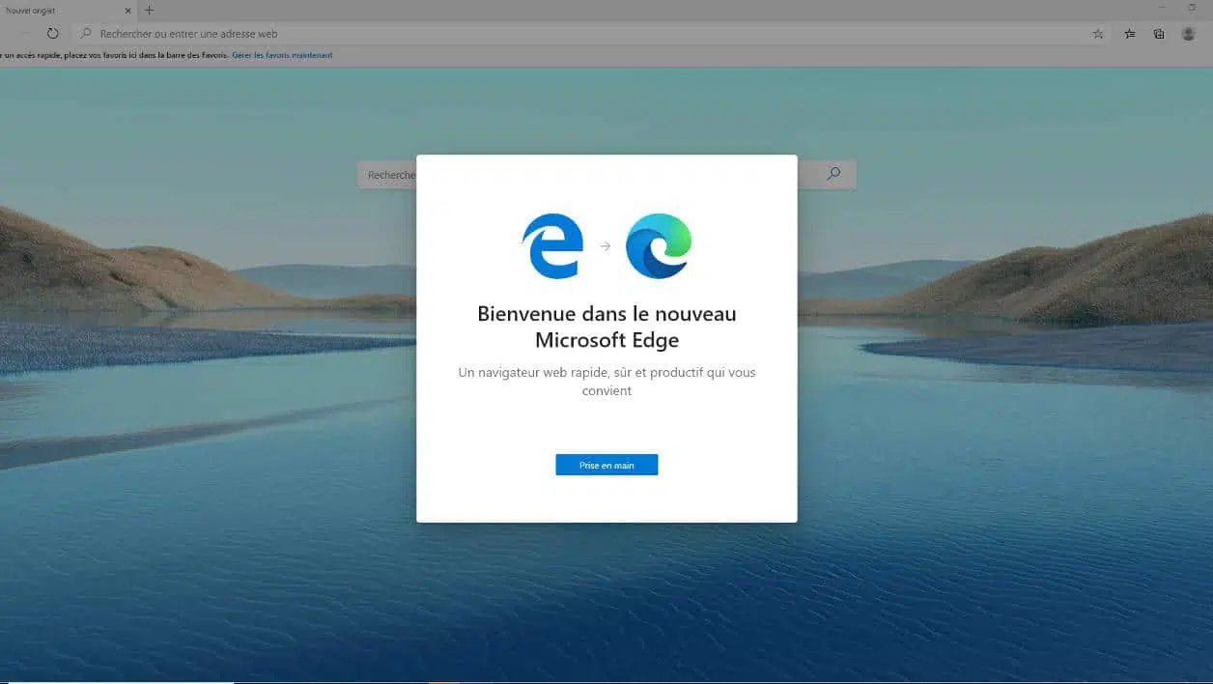
Task: Select the Nouvel onglet tab
Action: pyautogui.click(x=68, y=10)
